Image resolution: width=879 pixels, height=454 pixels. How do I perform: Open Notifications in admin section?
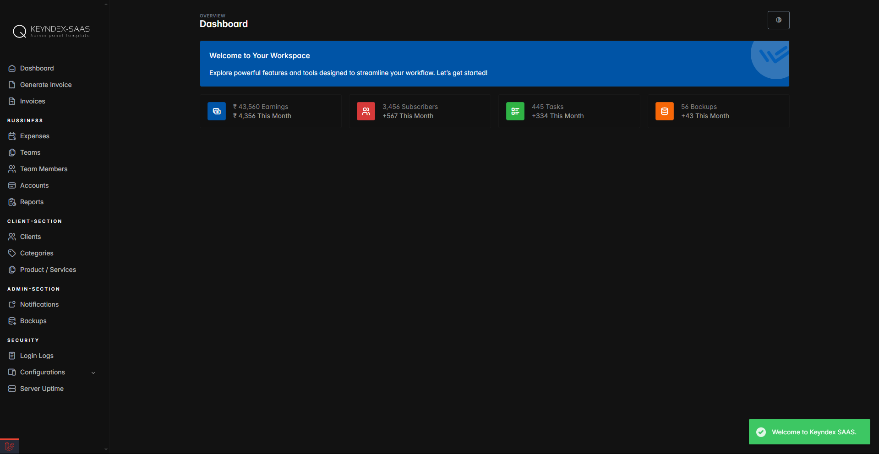39,304
